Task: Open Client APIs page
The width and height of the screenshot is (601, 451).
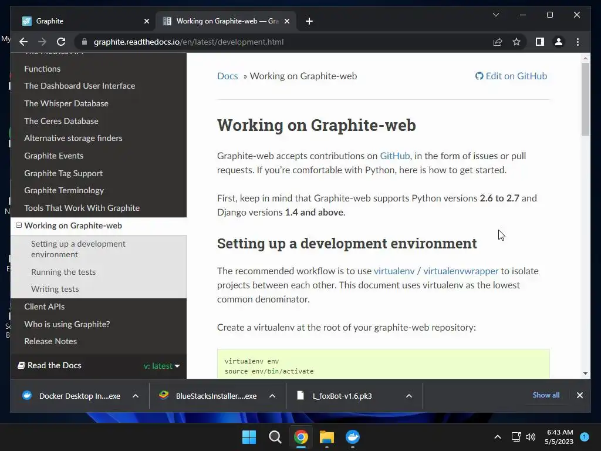Action: (x=45, y=307)
